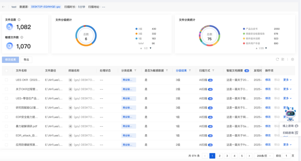Click the 文件分类统计 donut chart
Image resolution: width=301 pixels, height=161 pixels.
click(210, 35)
